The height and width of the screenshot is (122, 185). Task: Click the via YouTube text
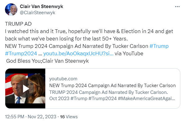click(129, 53)
